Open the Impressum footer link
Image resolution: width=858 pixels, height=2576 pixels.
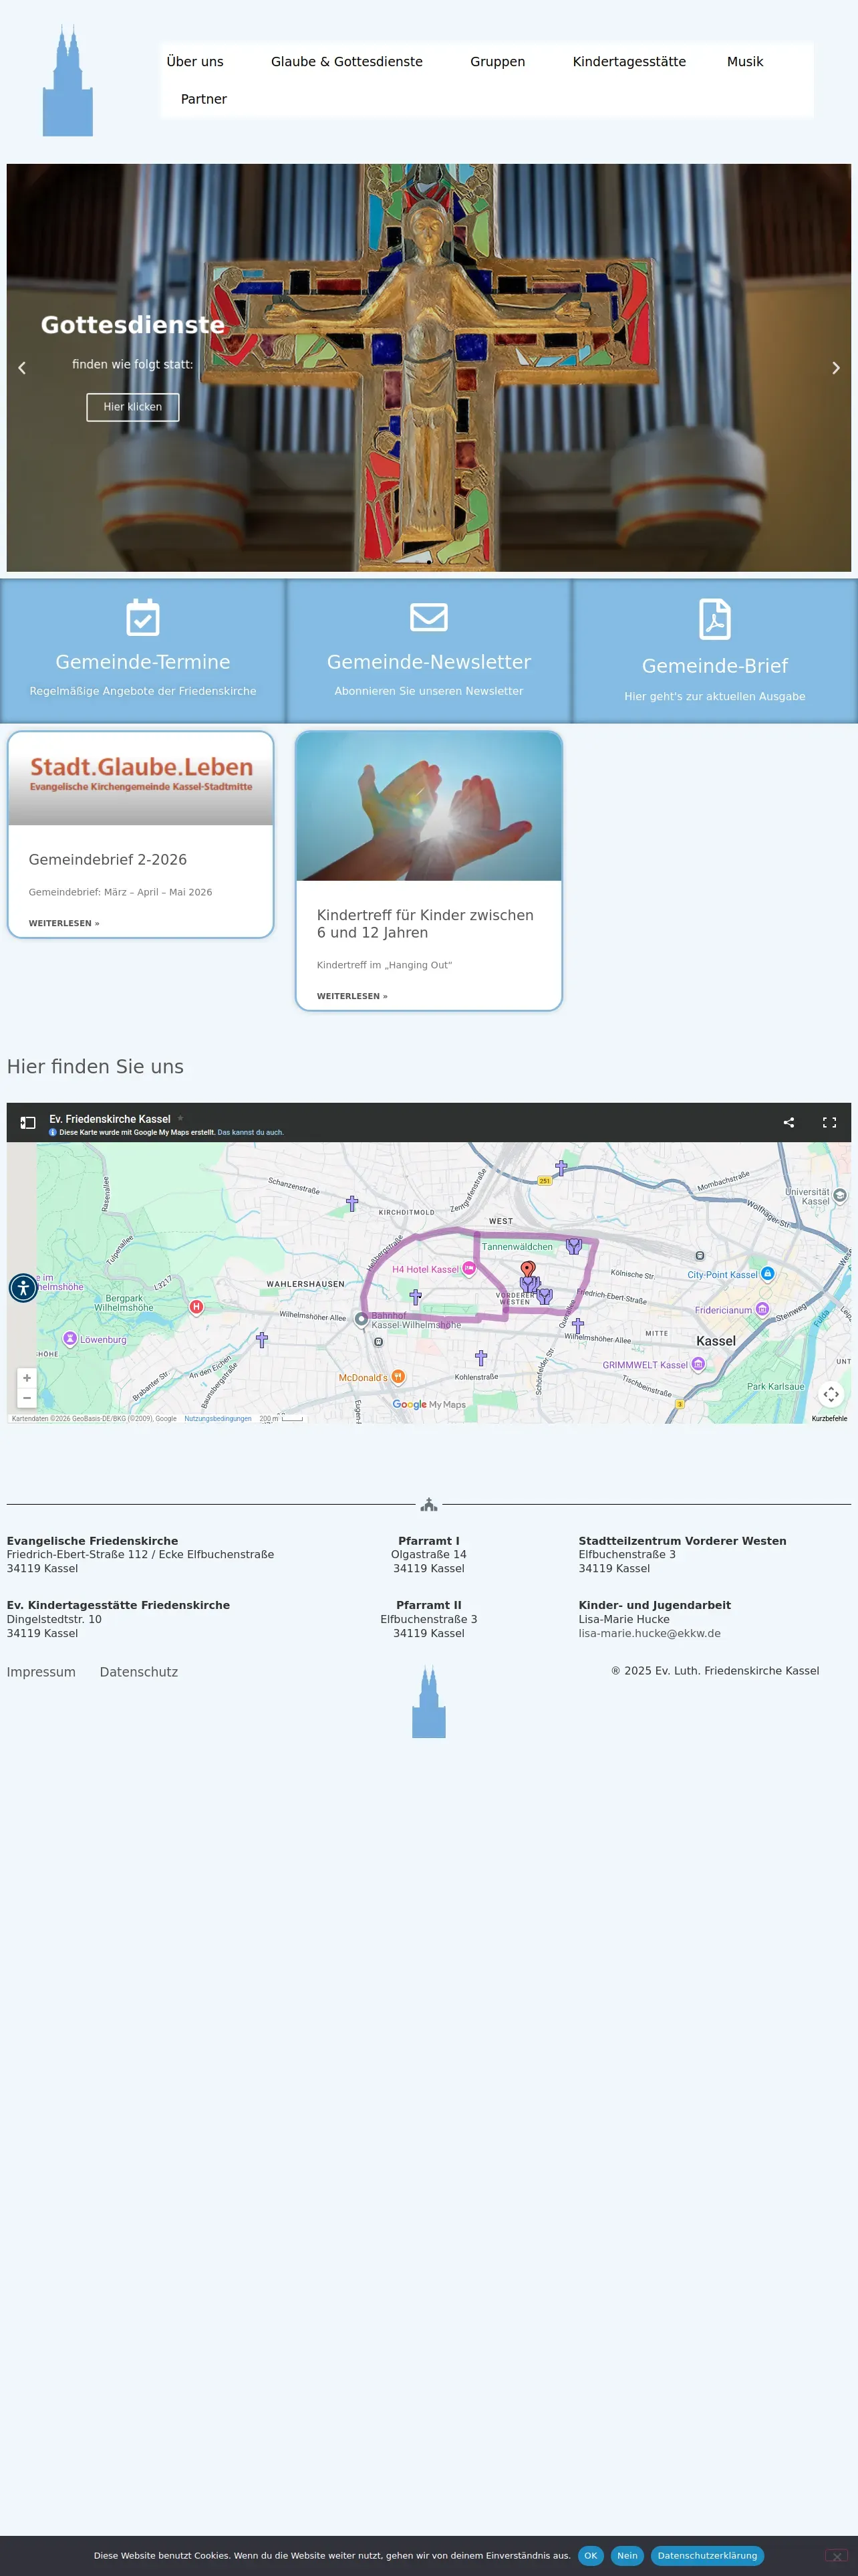[41, 1672]
